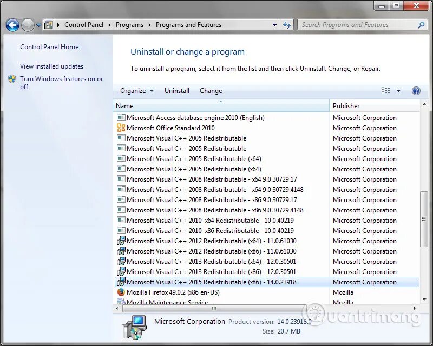
Task: Change the view with the view icon
Action: coord(385,91)
